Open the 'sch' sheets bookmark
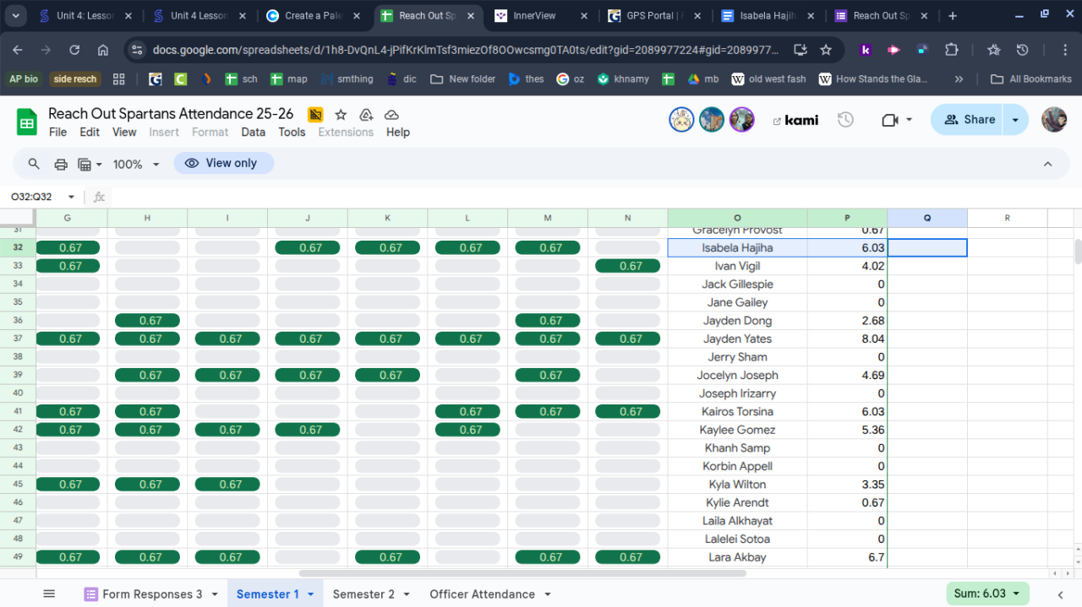 [241, 79]
